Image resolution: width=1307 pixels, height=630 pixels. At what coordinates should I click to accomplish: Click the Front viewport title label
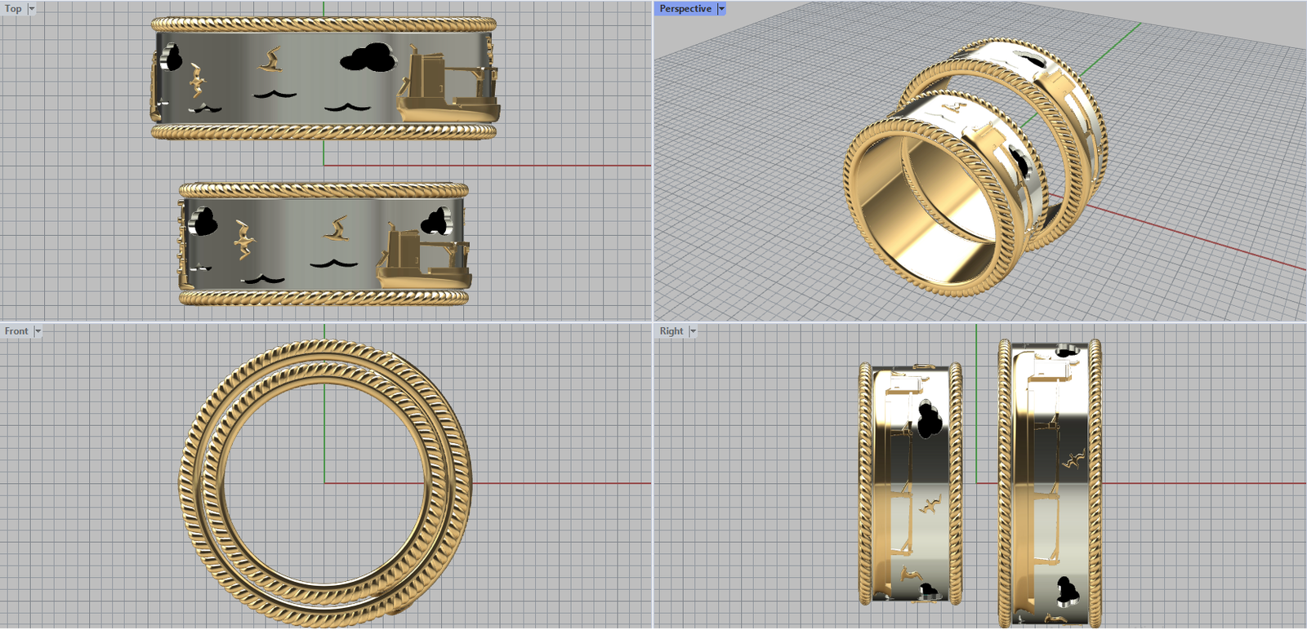(16, 331)
